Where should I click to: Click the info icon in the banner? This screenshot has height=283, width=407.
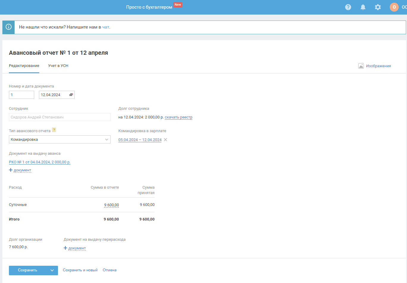click(x=9, y=27)
